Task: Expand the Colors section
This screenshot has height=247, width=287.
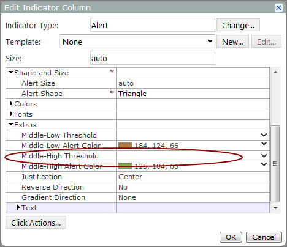Action: pyautogui.click(x=11, y=103)
